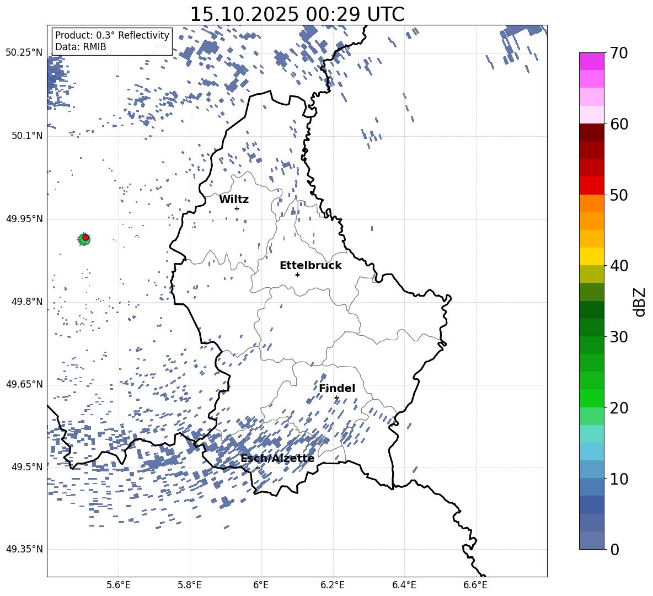Click the 50.25°N latitude label
Viewport: 653px width, 596px height.
point(24,53)
